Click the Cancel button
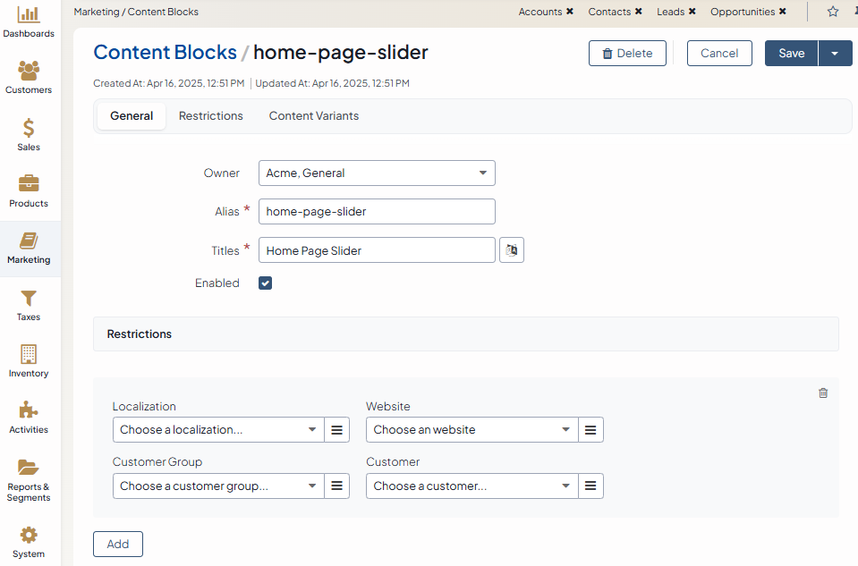Viewport: 858px width, 566px height. [718, 54]
